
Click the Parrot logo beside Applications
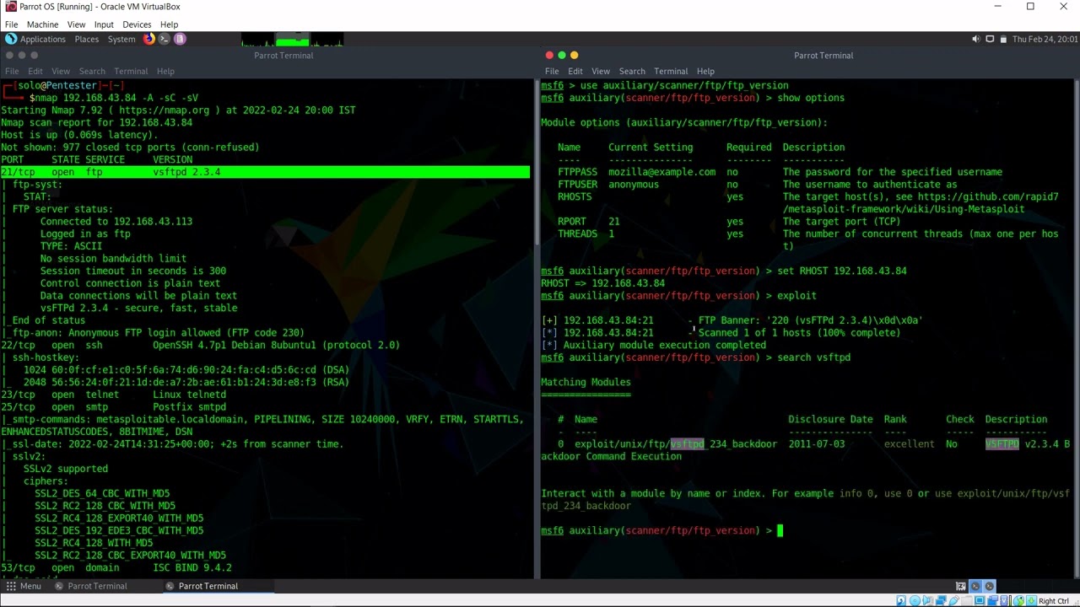pos(10,39)
